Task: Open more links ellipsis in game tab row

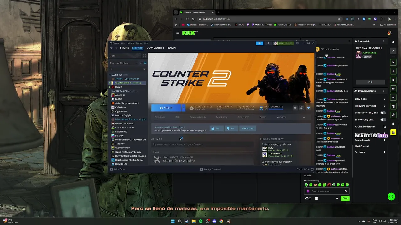Action: click(304, 117)
